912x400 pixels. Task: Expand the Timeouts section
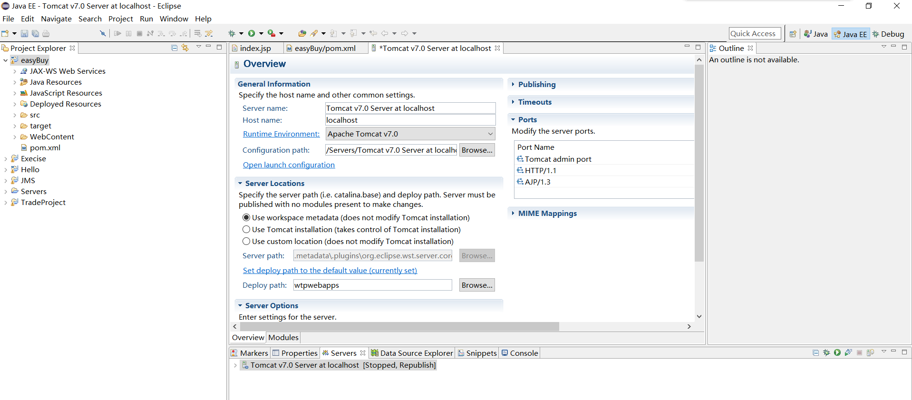pyautogui.click(x=513, y=102)
